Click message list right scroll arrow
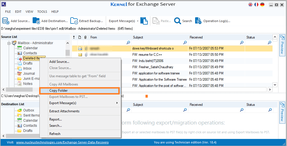This screenshot has height=146, width=287. pyautogui.click(x=270, y=89)
